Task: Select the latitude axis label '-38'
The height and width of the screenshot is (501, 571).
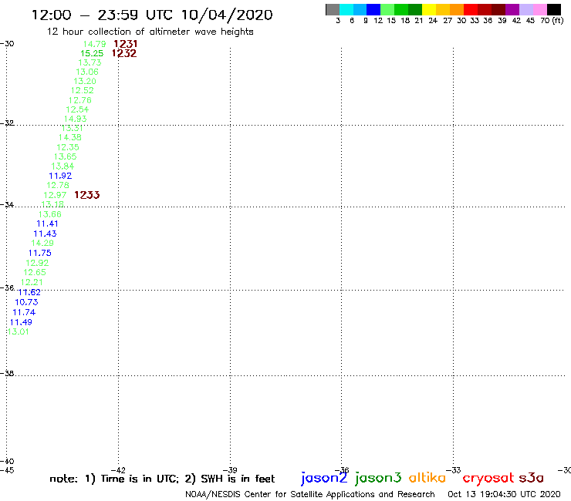Action: click(7, 373)
